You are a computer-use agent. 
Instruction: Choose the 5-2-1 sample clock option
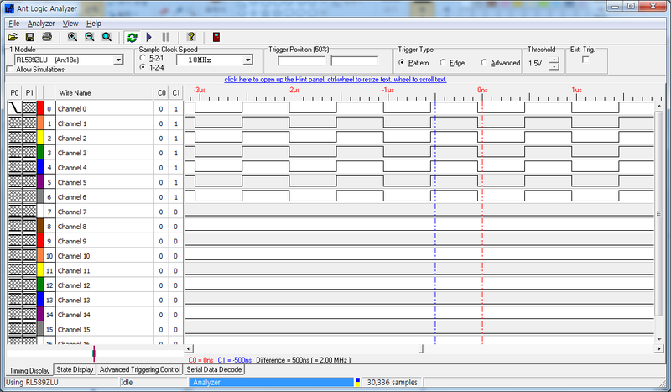tap(142, 57)
